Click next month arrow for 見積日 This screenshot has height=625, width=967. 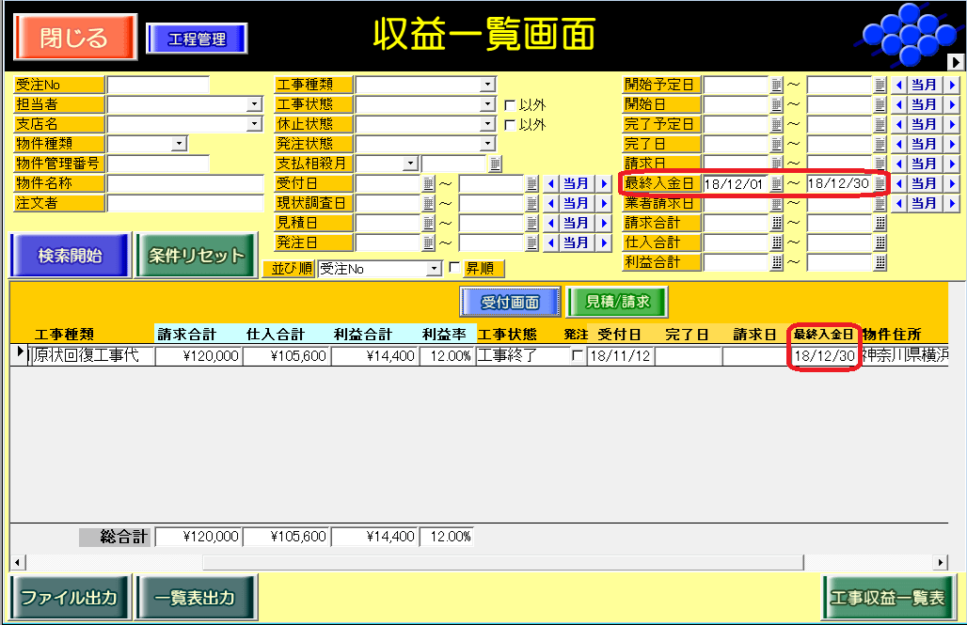604,223
